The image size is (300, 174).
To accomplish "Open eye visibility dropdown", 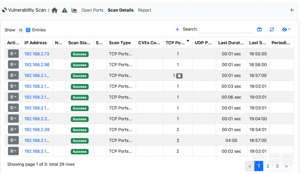I will [x=286, y=30].
